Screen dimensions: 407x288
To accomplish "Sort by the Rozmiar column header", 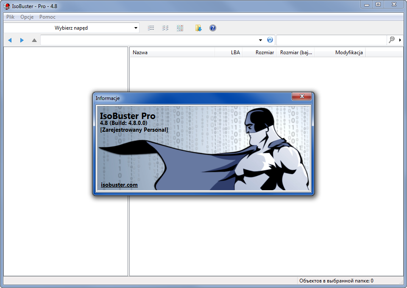I will tap(259, 53).
